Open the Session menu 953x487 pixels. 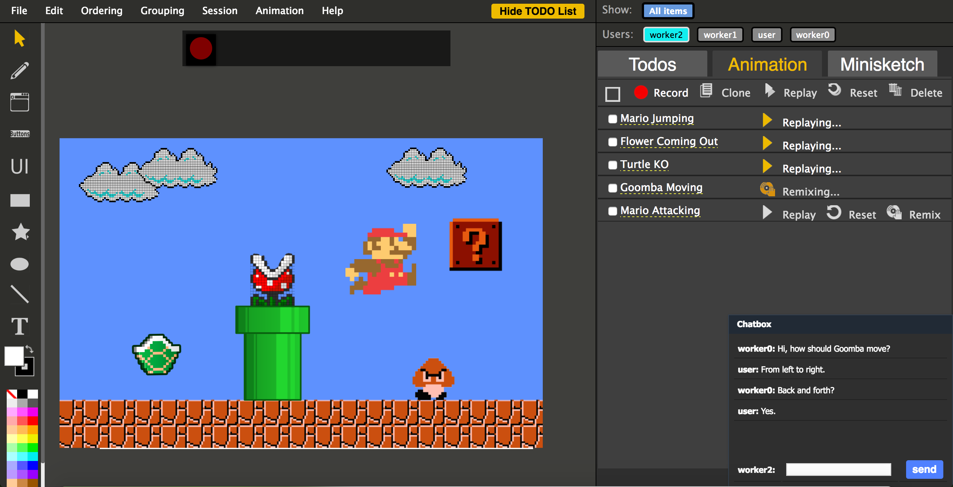point(220,11)
